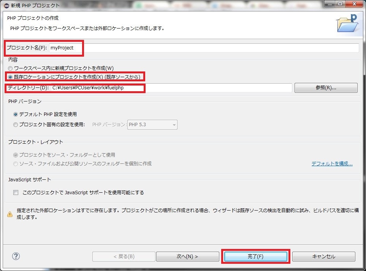
Task: Click the warning triangle icon
Action: [x=10, y=214]
